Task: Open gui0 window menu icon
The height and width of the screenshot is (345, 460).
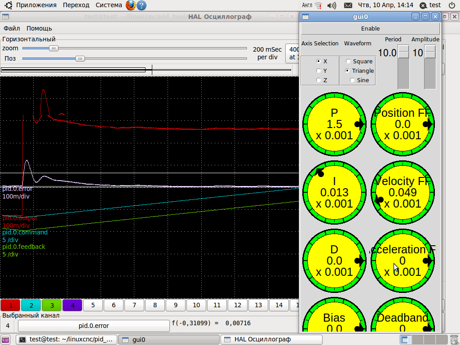Action: (x=305, y=17)
